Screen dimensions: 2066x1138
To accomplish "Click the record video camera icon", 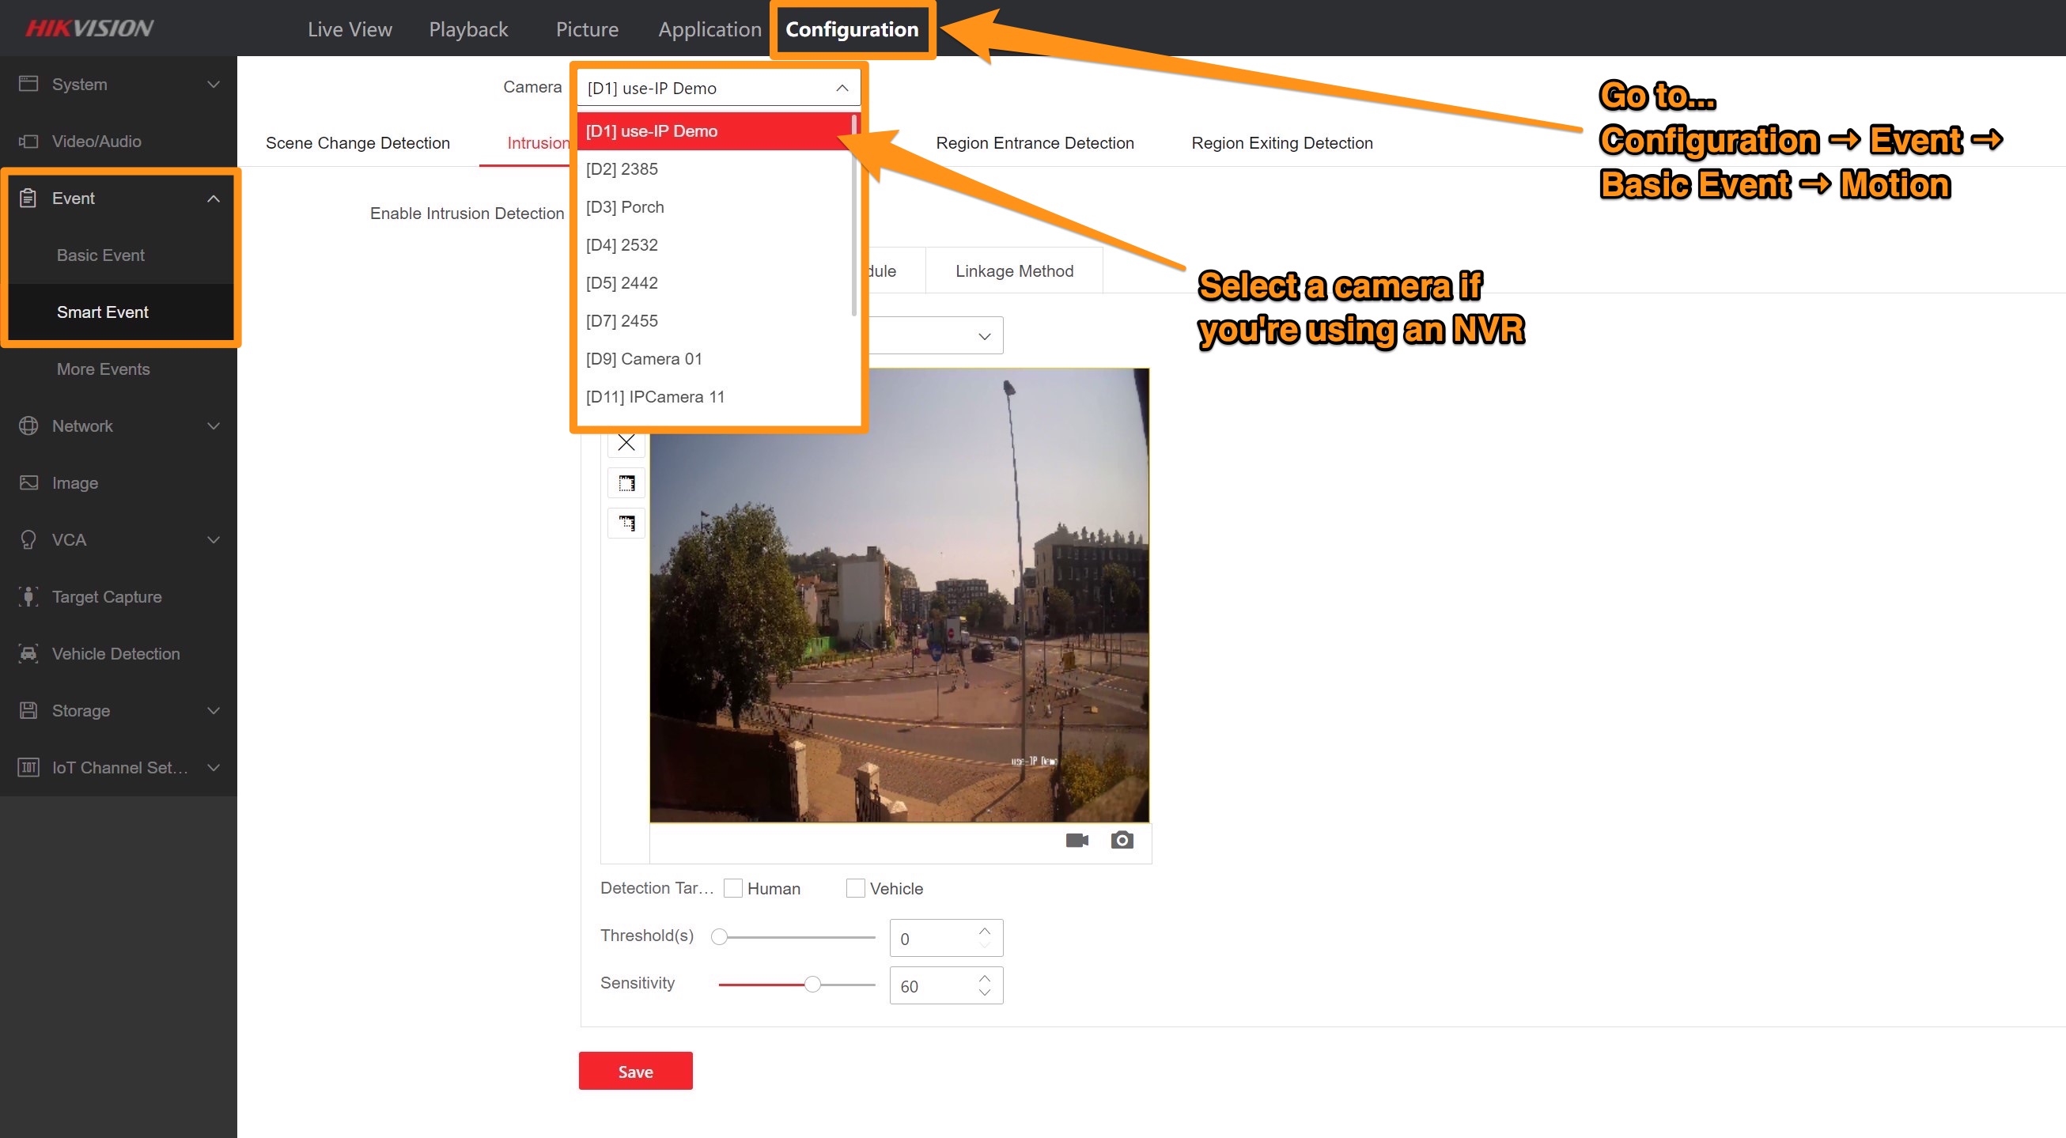I will pos(1077,840).
